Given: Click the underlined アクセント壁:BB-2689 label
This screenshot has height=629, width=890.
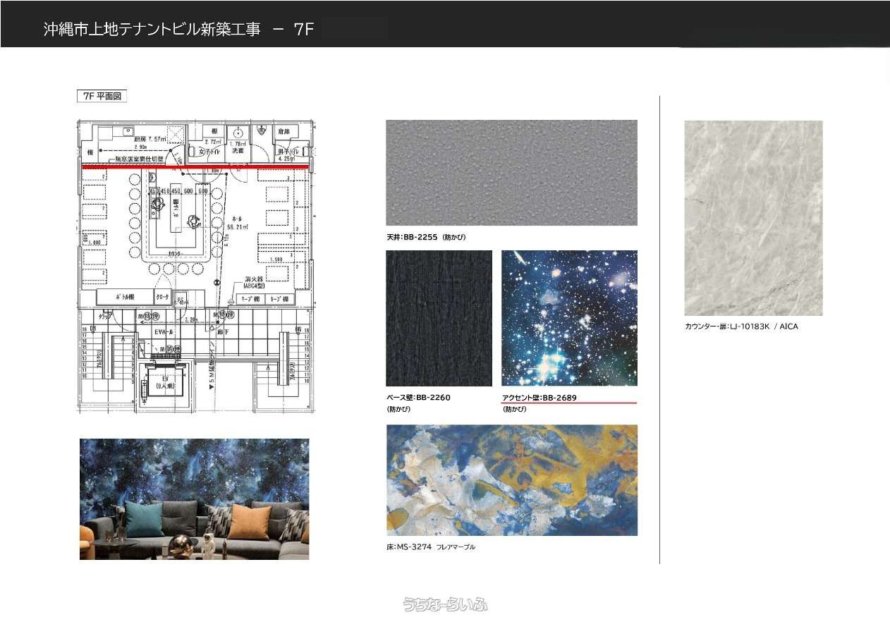Looking at the screenshot, I should tap(540, 398).
